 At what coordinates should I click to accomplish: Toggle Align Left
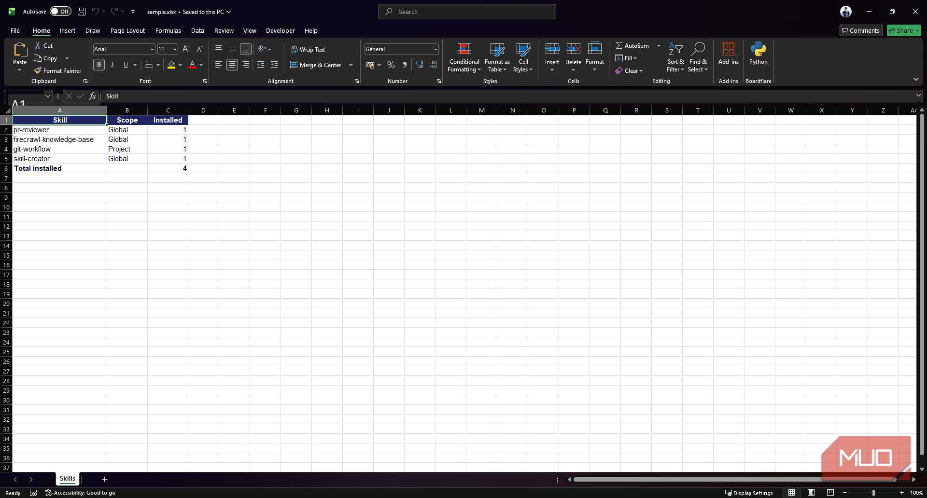218,65
